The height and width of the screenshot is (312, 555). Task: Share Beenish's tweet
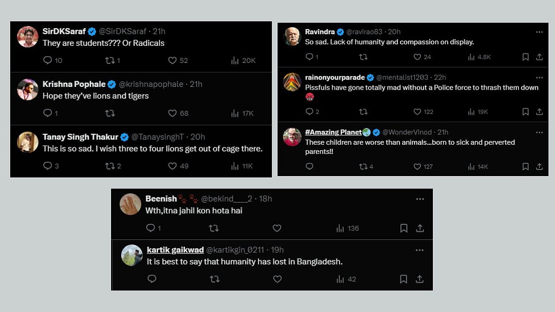click(x=420, y=228)
